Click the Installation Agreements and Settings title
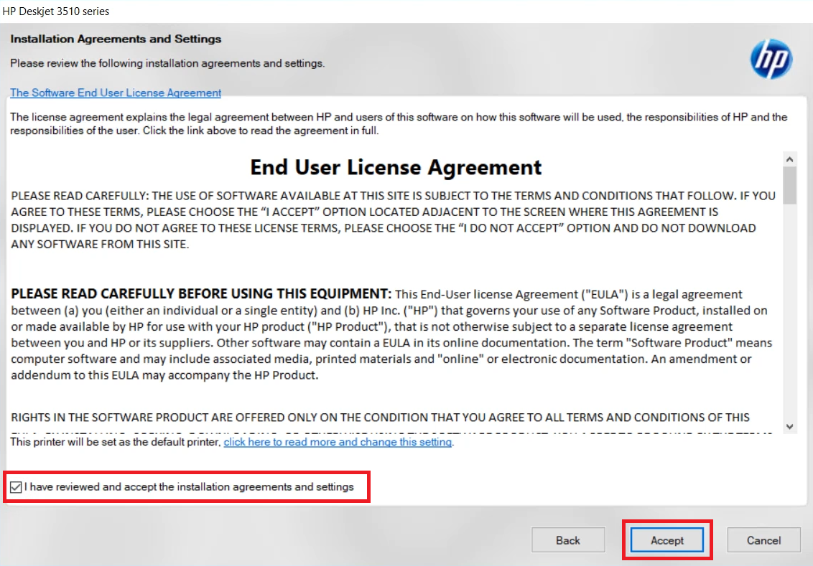 pos(116,39)
